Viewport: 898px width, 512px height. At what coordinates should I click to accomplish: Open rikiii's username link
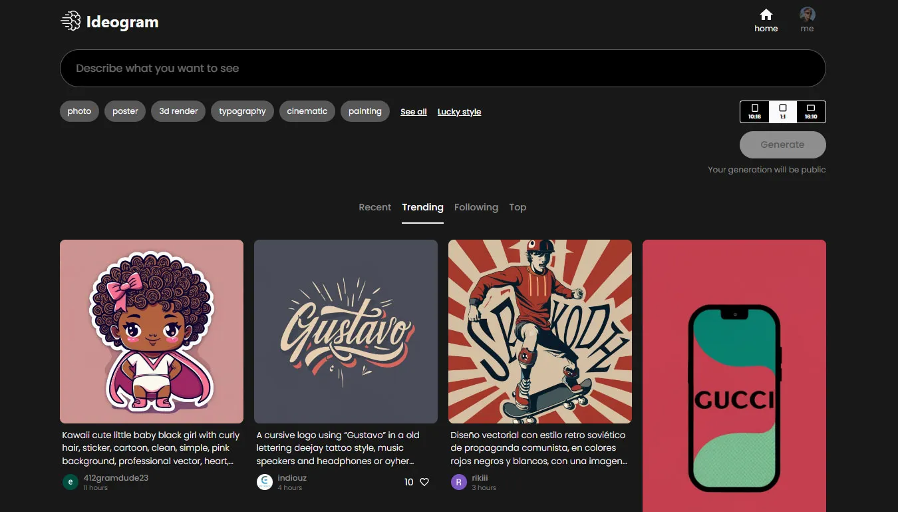(480, 478)
